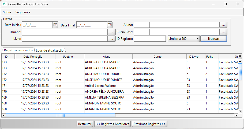
Task: Click the Livro name input field
Action: click(73, 39)
